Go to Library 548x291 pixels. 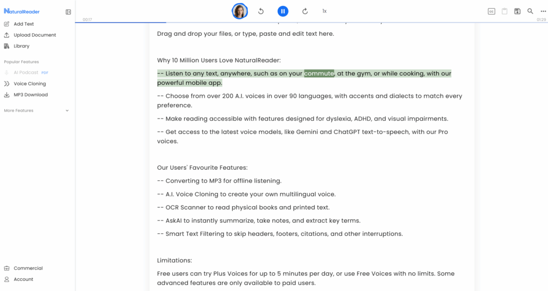pos(21,46)
